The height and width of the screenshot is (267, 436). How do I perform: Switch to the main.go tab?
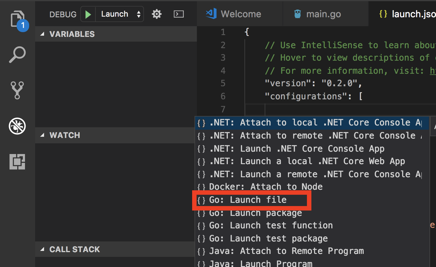click(x=326, y=14)
